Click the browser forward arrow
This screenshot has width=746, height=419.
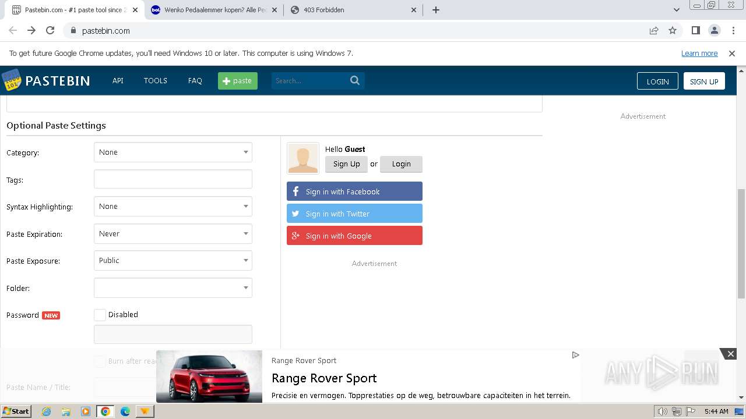31,30
